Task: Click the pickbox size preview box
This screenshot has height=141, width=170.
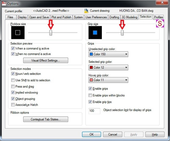Action: 18,32
